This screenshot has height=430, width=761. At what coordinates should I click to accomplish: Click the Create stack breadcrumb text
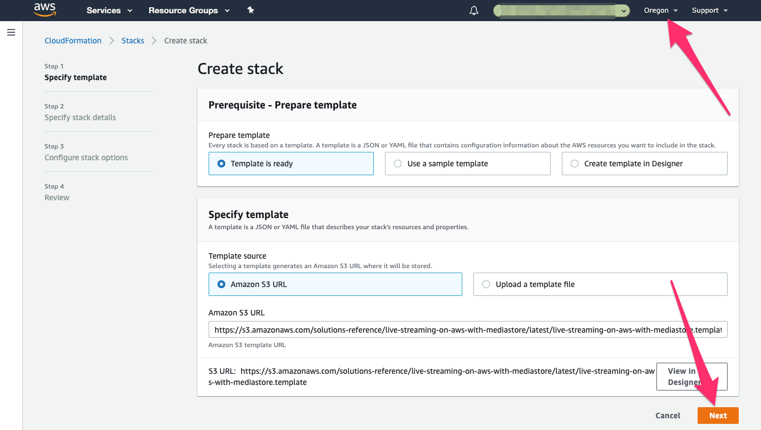click(186, 41)
